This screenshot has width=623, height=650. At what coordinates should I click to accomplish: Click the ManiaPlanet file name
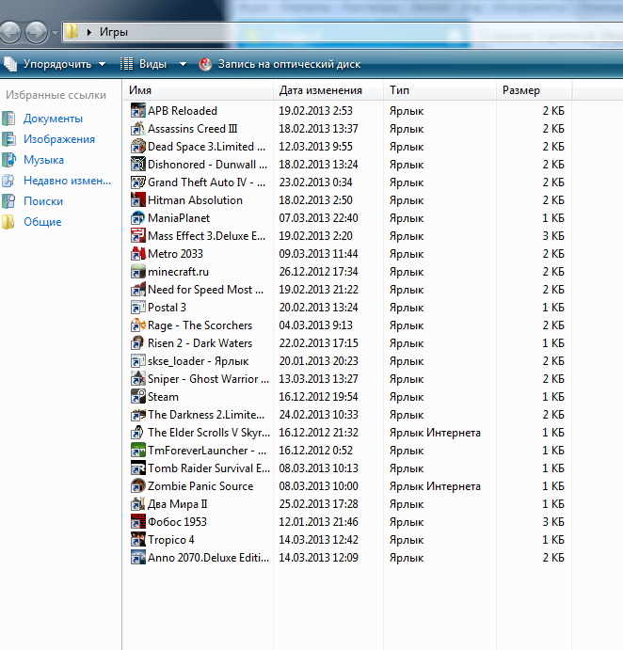(x=179, y=218)
